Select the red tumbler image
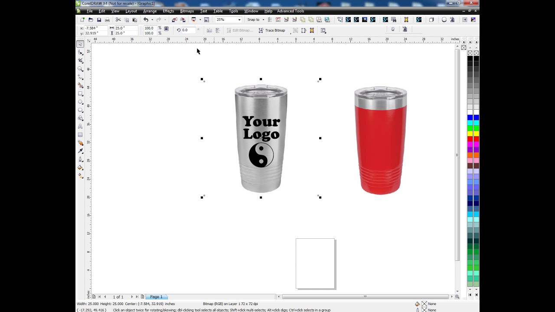Viewport: 555px width, 312px height. point(381,140)
